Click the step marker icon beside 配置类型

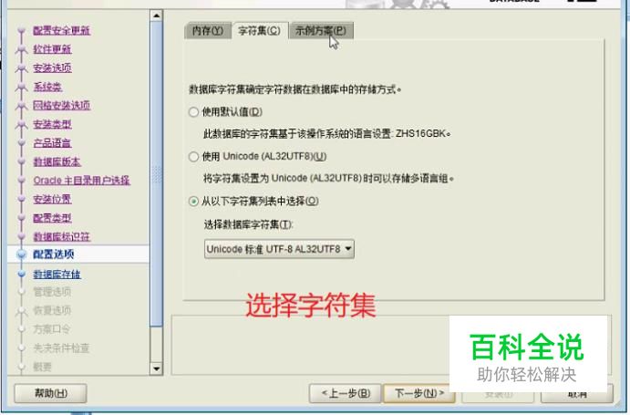[21, 218]
